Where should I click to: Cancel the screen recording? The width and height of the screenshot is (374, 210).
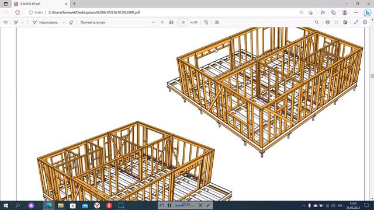tap(200, 205)
